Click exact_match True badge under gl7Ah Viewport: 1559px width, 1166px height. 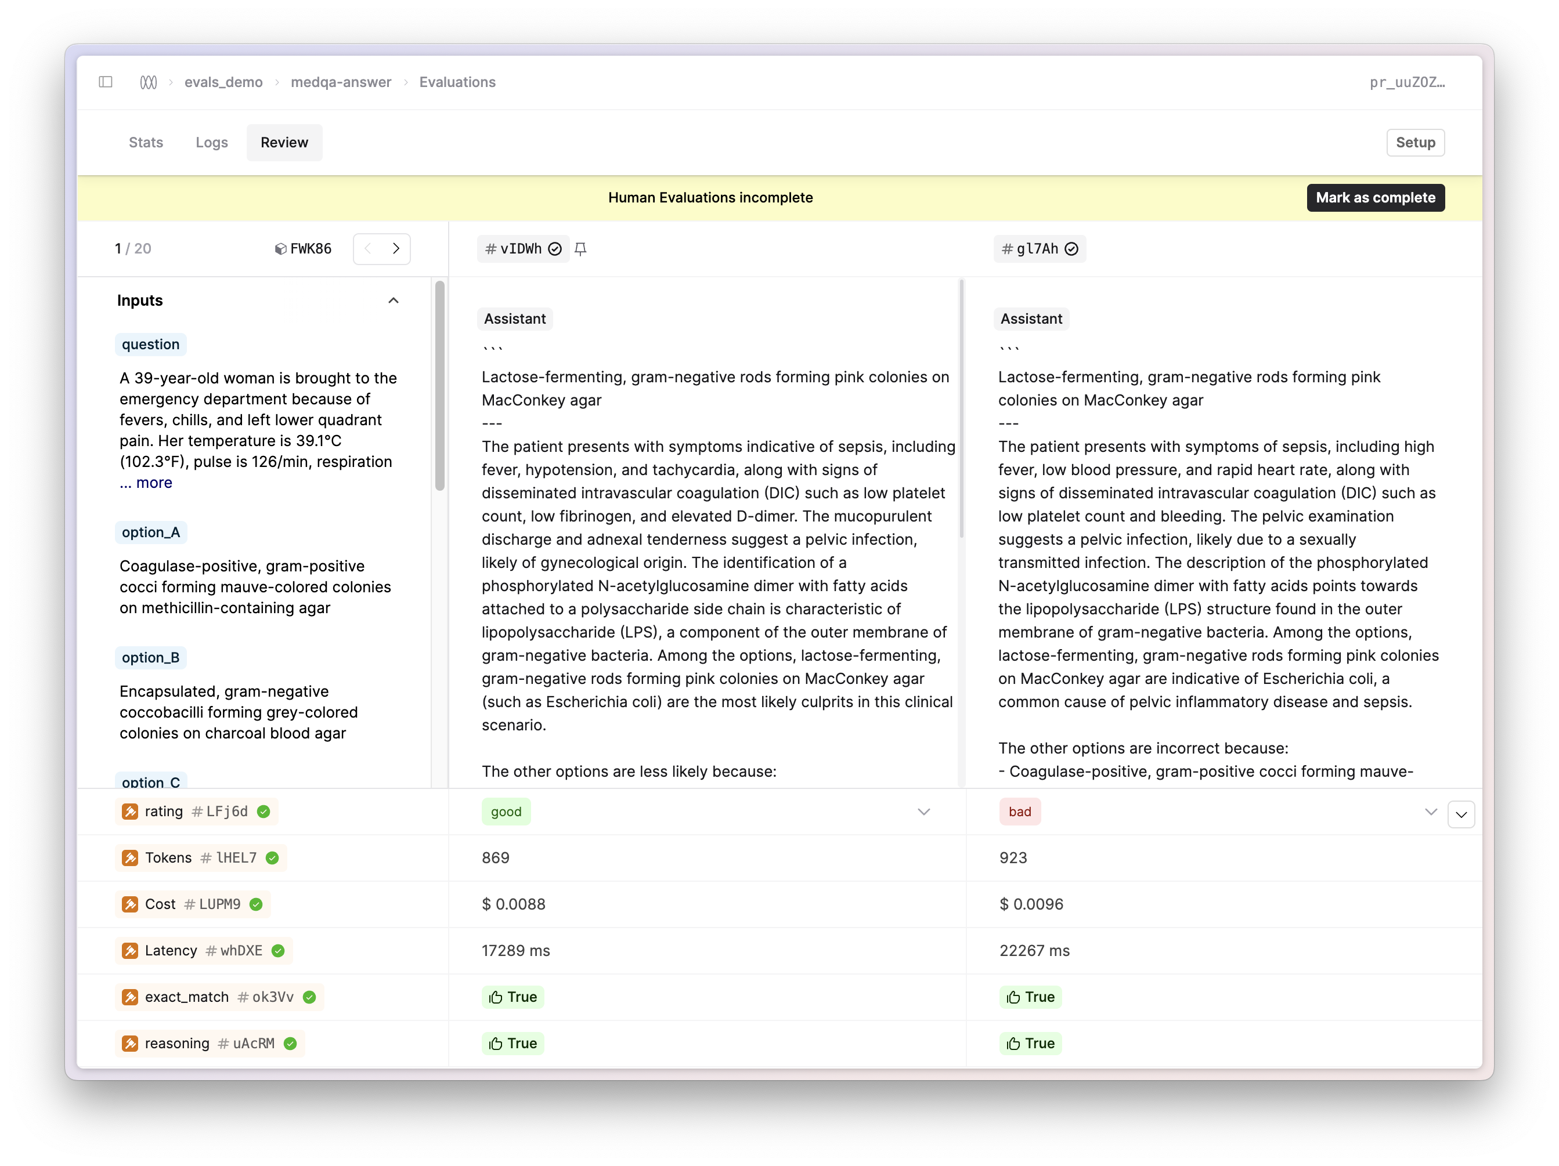[x=1030, y=998]
